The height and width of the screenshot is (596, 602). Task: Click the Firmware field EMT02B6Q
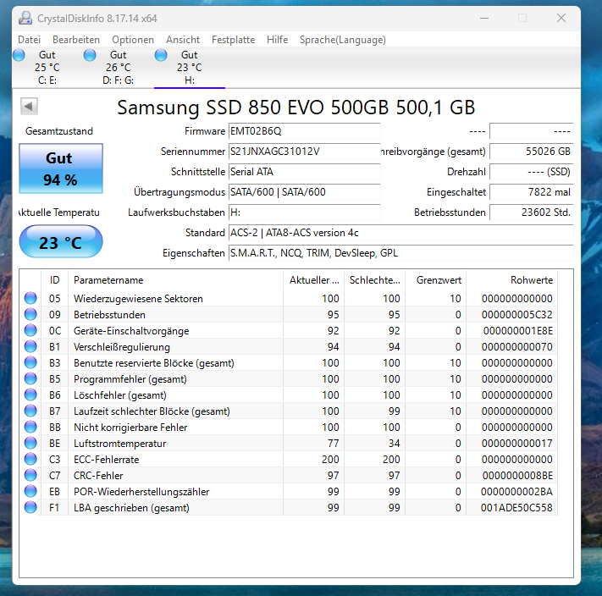(x=305, y=131)
